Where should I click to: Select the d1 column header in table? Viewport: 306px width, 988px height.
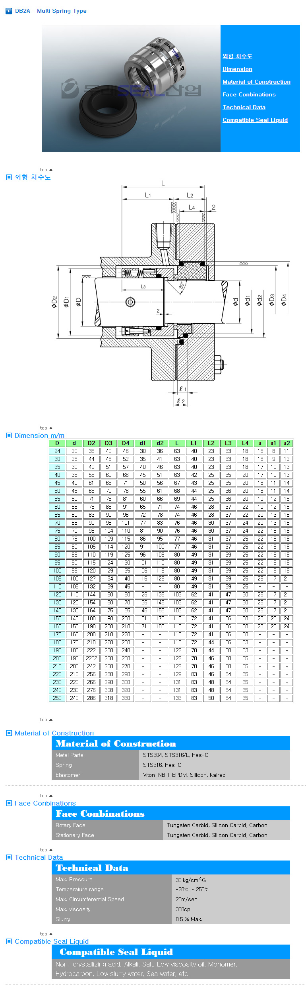[x=143, y=443]
